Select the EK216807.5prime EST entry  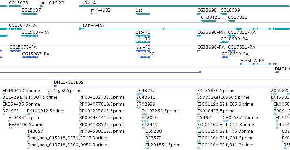click(39, 97)
